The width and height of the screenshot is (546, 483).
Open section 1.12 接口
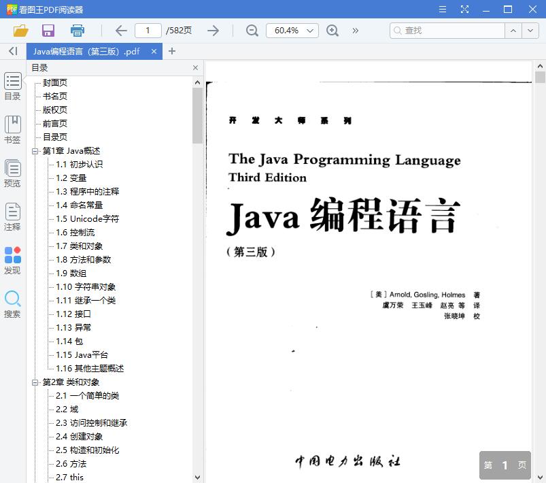(73, 314)
